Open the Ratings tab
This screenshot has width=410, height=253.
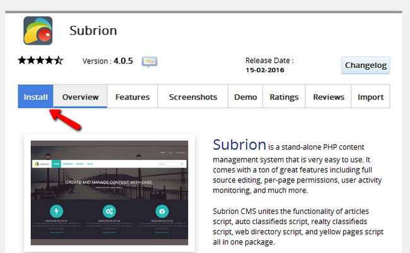[284, 96]
